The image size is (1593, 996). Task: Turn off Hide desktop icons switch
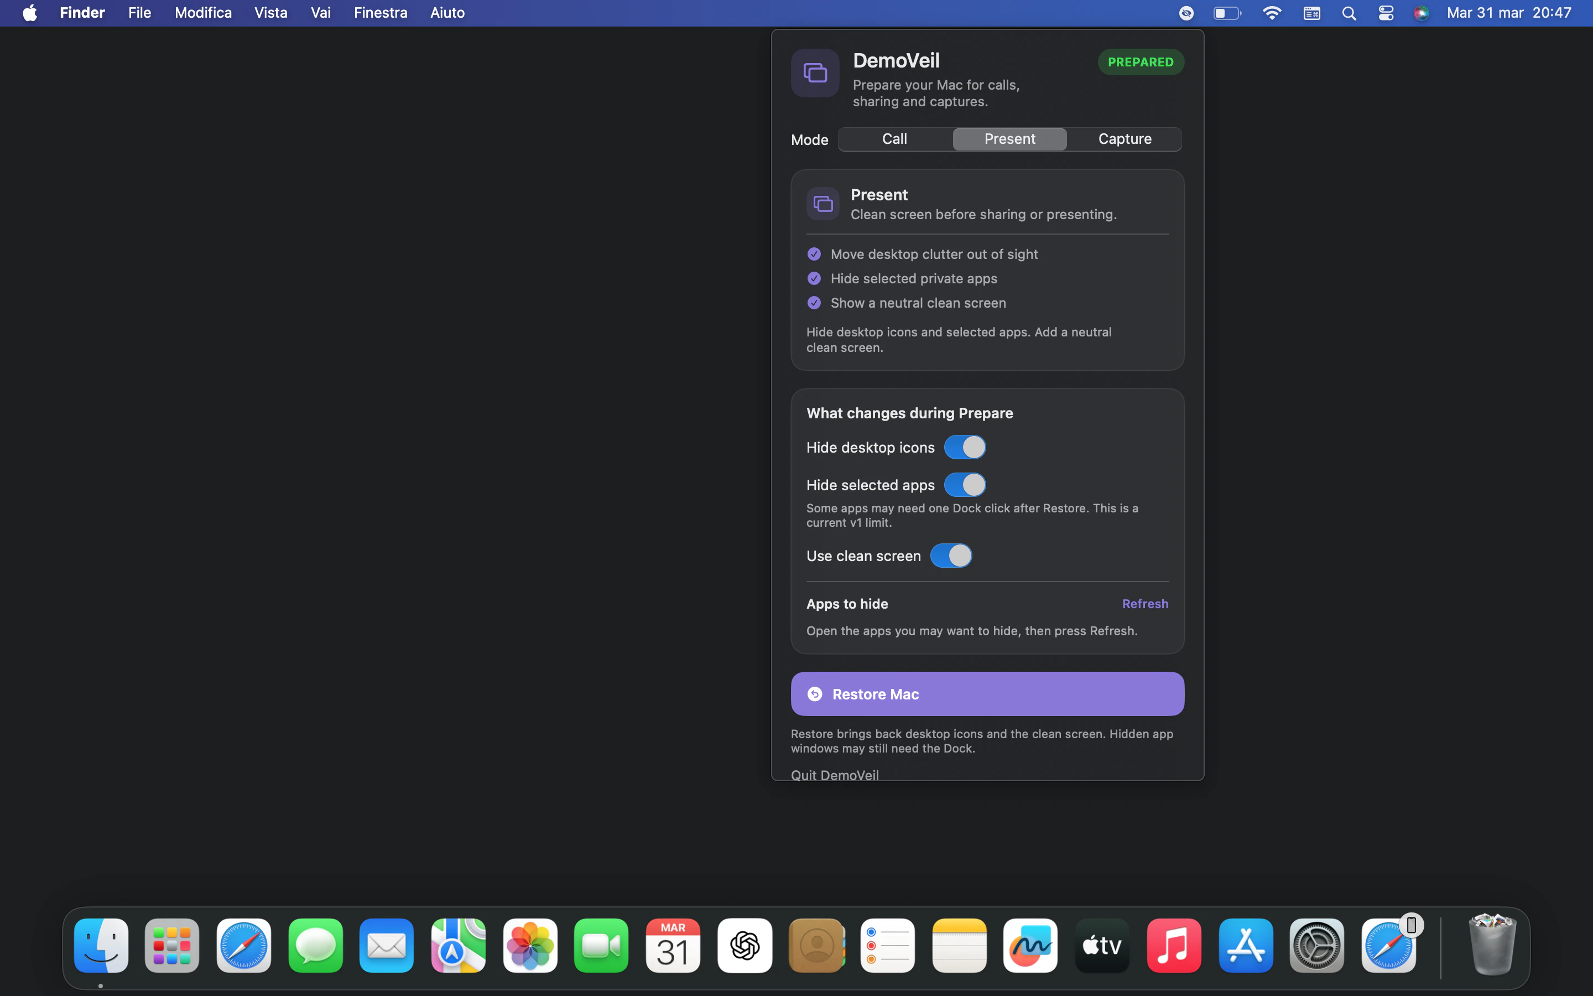pos(964,447)
